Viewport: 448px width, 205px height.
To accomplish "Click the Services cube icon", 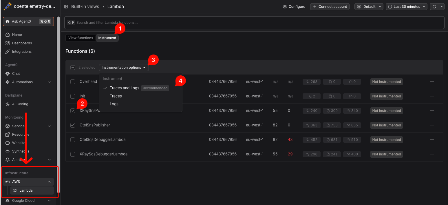I will pyautogui.click(x=8, y=126).
